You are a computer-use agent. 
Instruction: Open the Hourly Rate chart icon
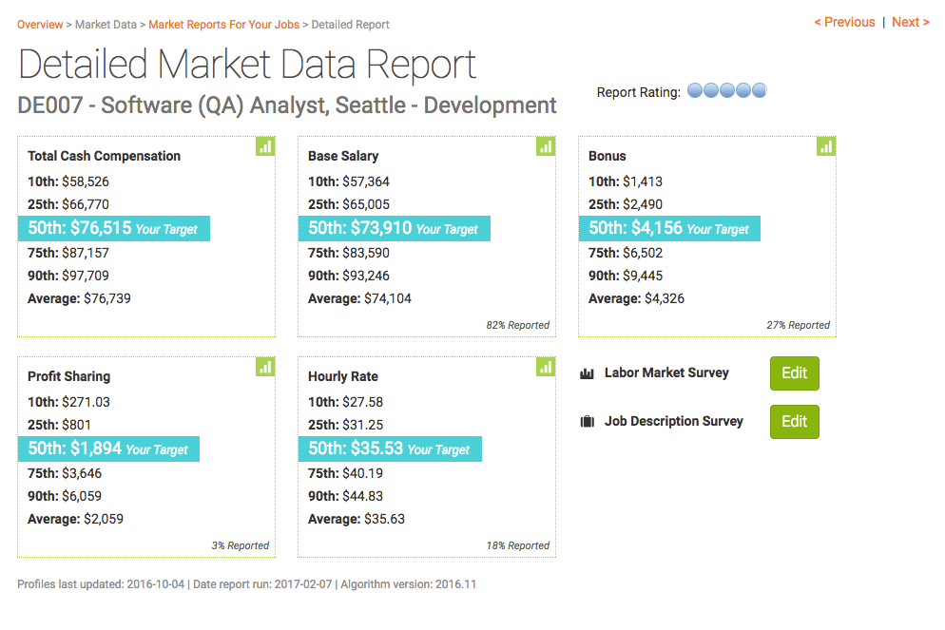[546, 367]
